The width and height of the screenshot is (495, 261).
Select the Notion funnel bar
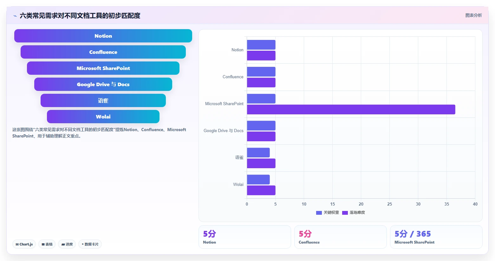pyautogui.click(x=103, y=36)
